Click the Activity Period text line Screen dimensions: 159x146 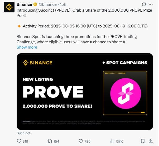point(85,26)
